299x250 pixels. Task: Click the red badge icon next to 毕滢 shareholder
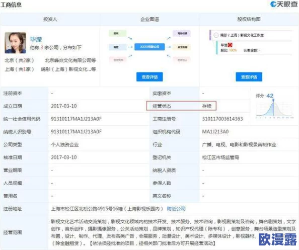(230, 45)
